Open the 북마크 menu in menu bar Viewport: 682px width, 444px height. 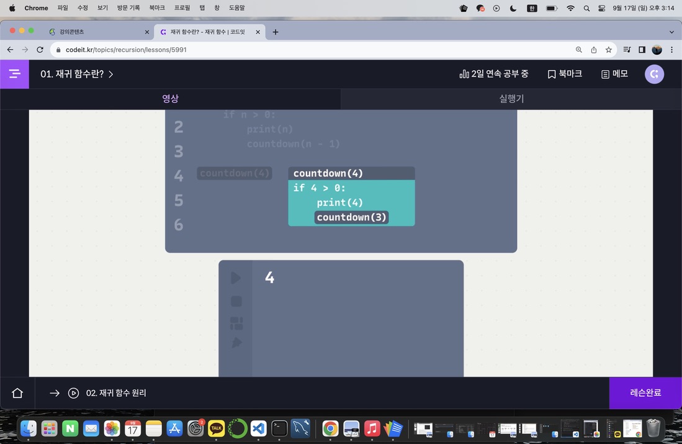point(157,8)
